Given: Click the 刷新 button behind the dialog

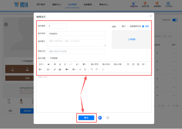Looking at the screenshot, I should [11, 111].
